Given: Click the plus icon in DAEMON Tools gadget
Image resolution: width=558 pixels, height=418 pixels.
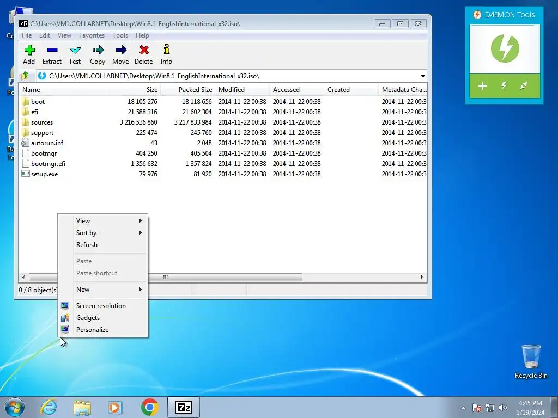Looking at the screenshot, I should click(483, 85).
